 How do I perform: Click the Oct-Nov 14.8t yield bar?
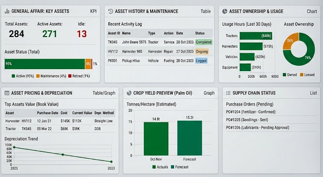tap(156, 139)
